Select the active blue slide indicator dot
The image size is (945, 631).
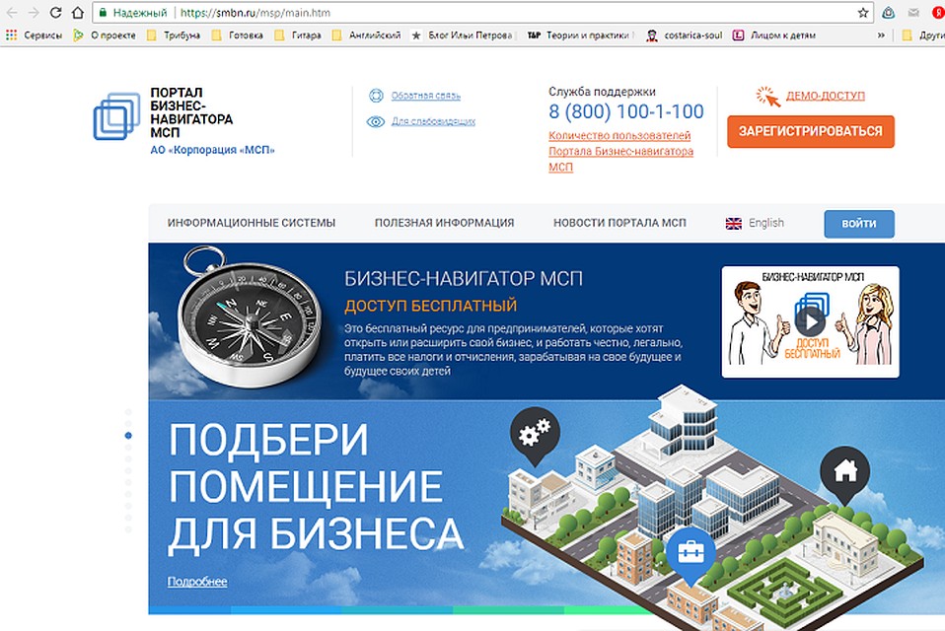128,436
